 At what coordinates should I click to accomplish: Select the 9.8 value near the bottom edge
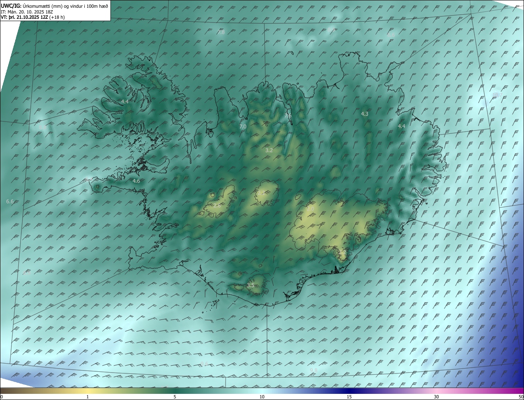pyautogui.click(x=314, y=371)
